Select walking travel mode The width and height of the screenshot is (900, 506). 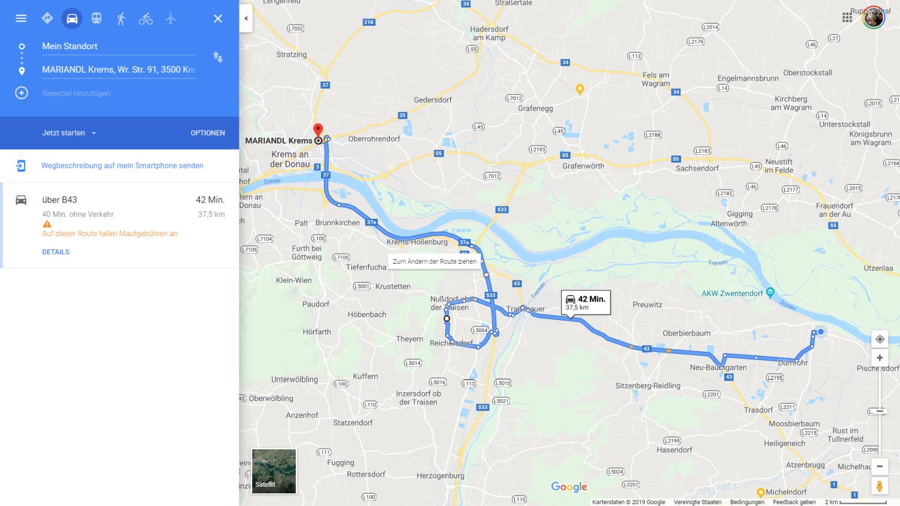121,19
